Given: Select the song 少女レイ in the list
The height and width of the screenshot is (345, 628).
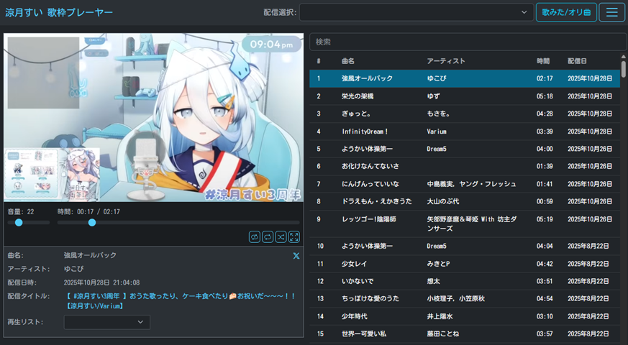Looking at the screenshot, I should (x=356, y=264).
